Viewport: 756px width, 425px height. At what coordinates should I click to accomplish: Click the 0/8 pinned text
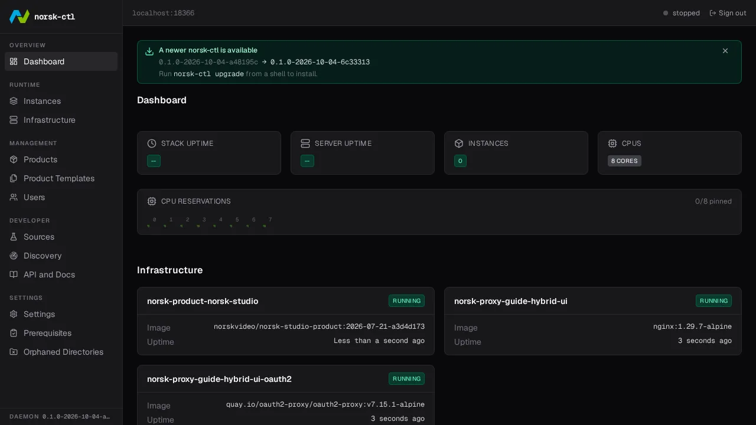click(x=713, y=201)
